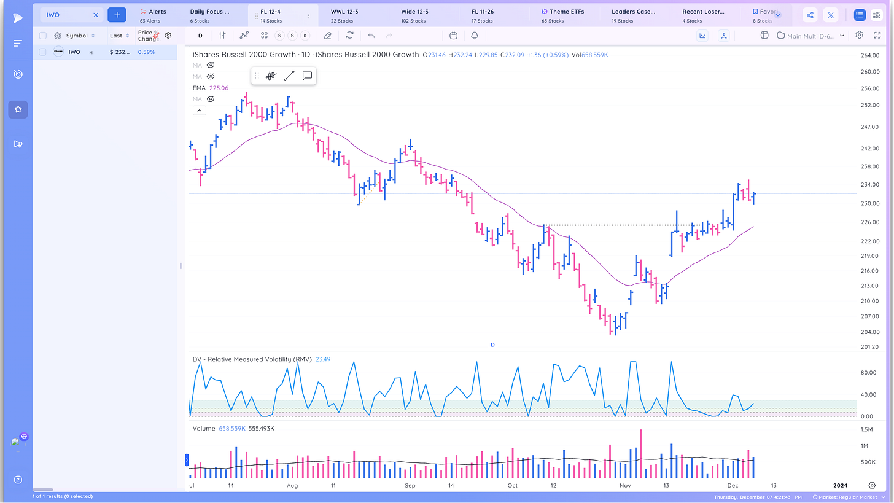
Task: Select the starred watchlists sidebar icon
Action: click(18, 109)
